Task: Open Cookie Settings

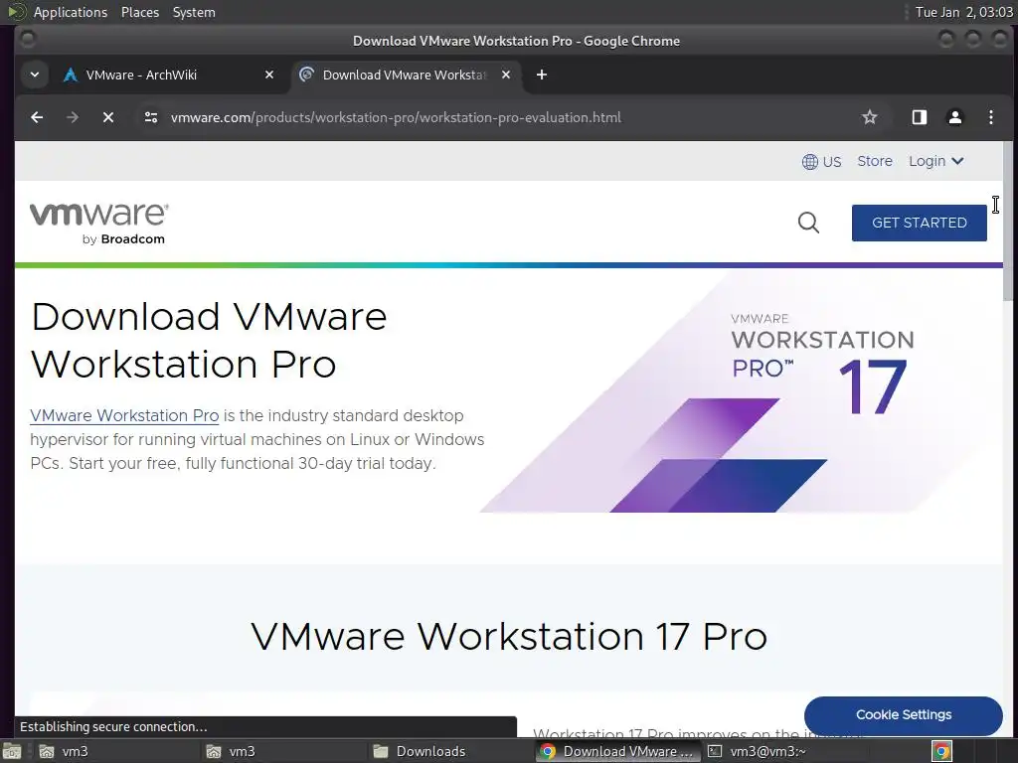Action: (903, 714)
